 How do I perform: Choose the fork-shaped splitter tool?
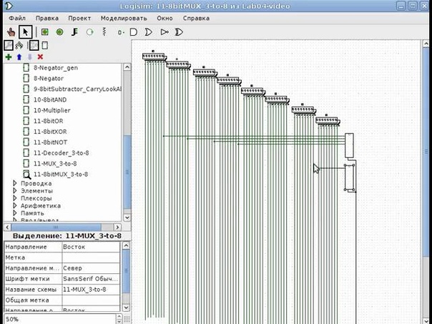(74, 32)
